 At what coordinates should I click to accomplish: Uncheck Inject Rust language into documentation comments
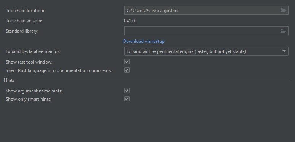point(127,70)
